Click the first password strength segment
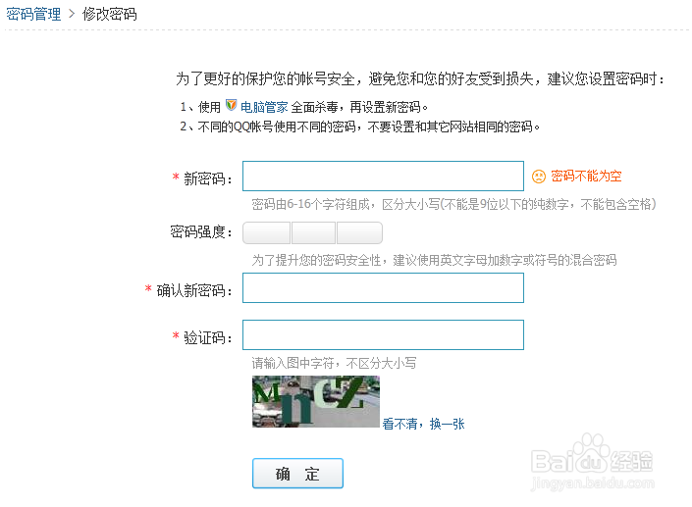 [267, 232]
